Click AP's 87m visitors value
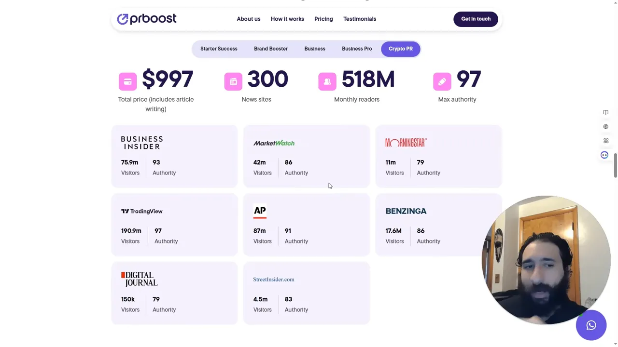 coord(259,231)
